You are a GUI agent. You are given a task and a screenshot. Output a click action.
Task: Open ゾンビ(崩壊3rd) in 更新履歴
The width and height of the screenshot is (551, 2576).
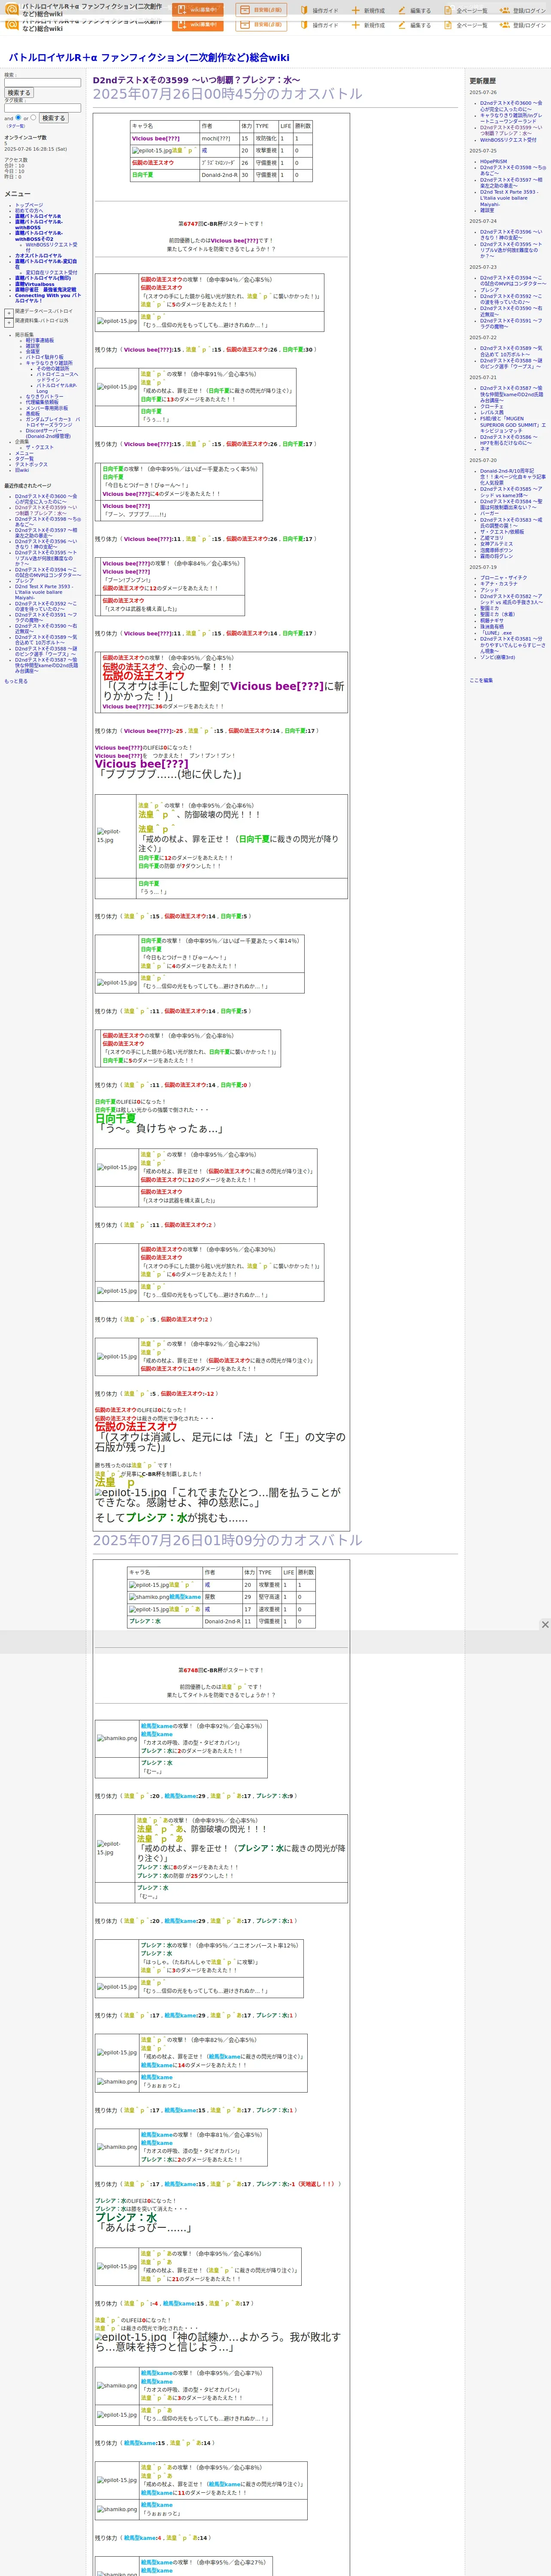(498, 657)
